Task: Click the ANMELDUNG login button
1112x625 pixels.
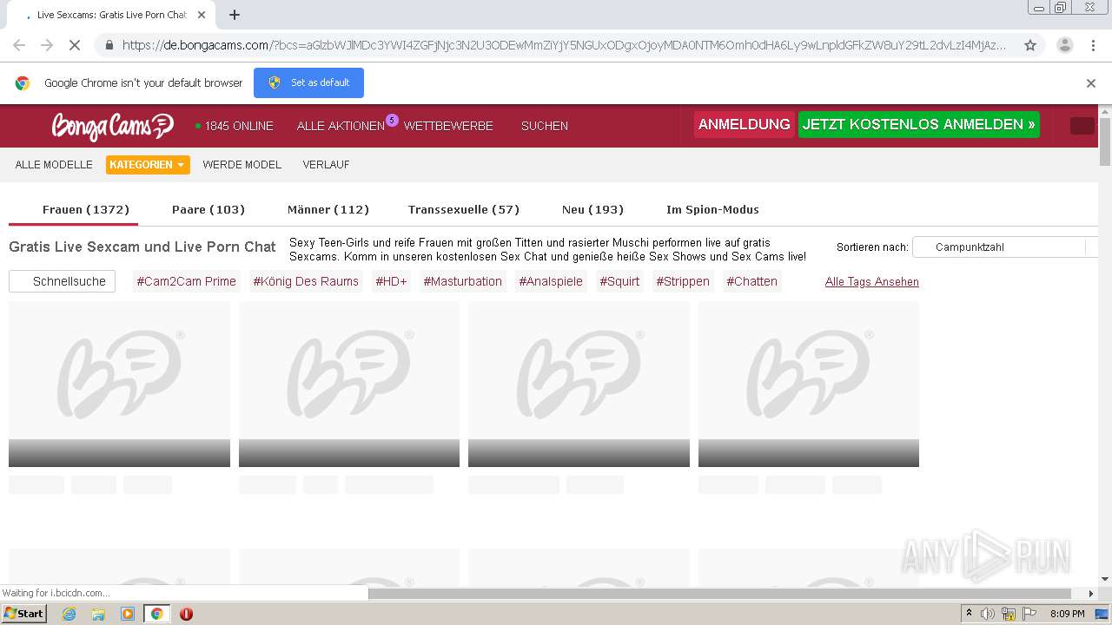Action: 744,124
